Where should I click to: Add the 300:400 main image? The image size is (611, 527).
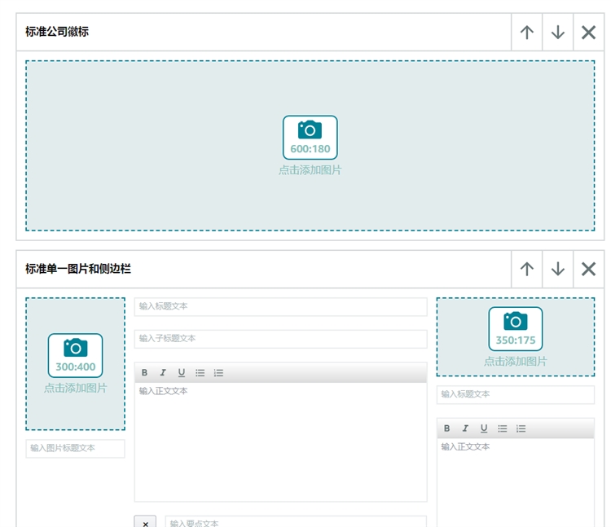pos(75,363)
